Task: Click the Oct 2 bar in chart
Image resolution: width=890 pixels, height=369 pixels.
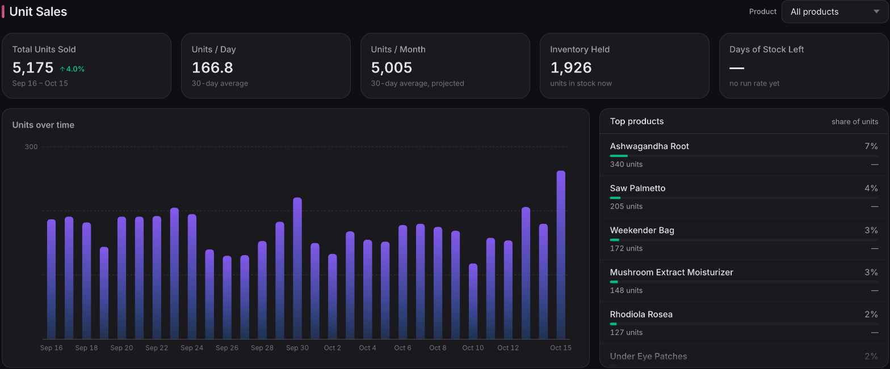Action: [333, 296]
